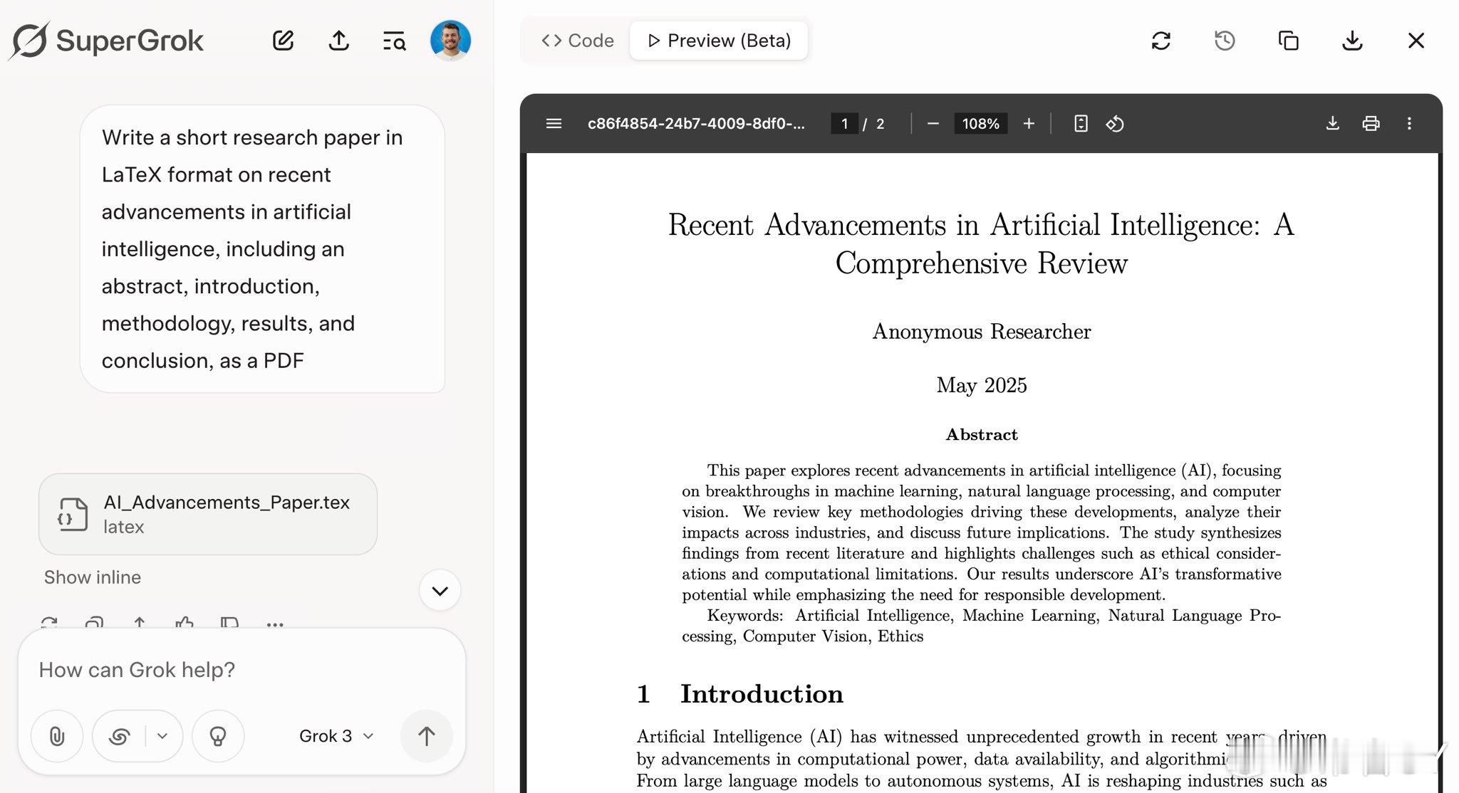This screenshot has height=793, width=1459.
Task: Click the fit to page icon
Action: point(1081,124)
